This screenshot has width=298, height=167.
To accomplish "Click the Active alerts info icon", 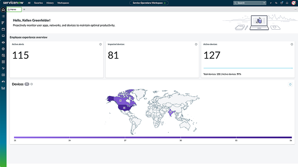I will pyautogui.click(x=101, y=45).
